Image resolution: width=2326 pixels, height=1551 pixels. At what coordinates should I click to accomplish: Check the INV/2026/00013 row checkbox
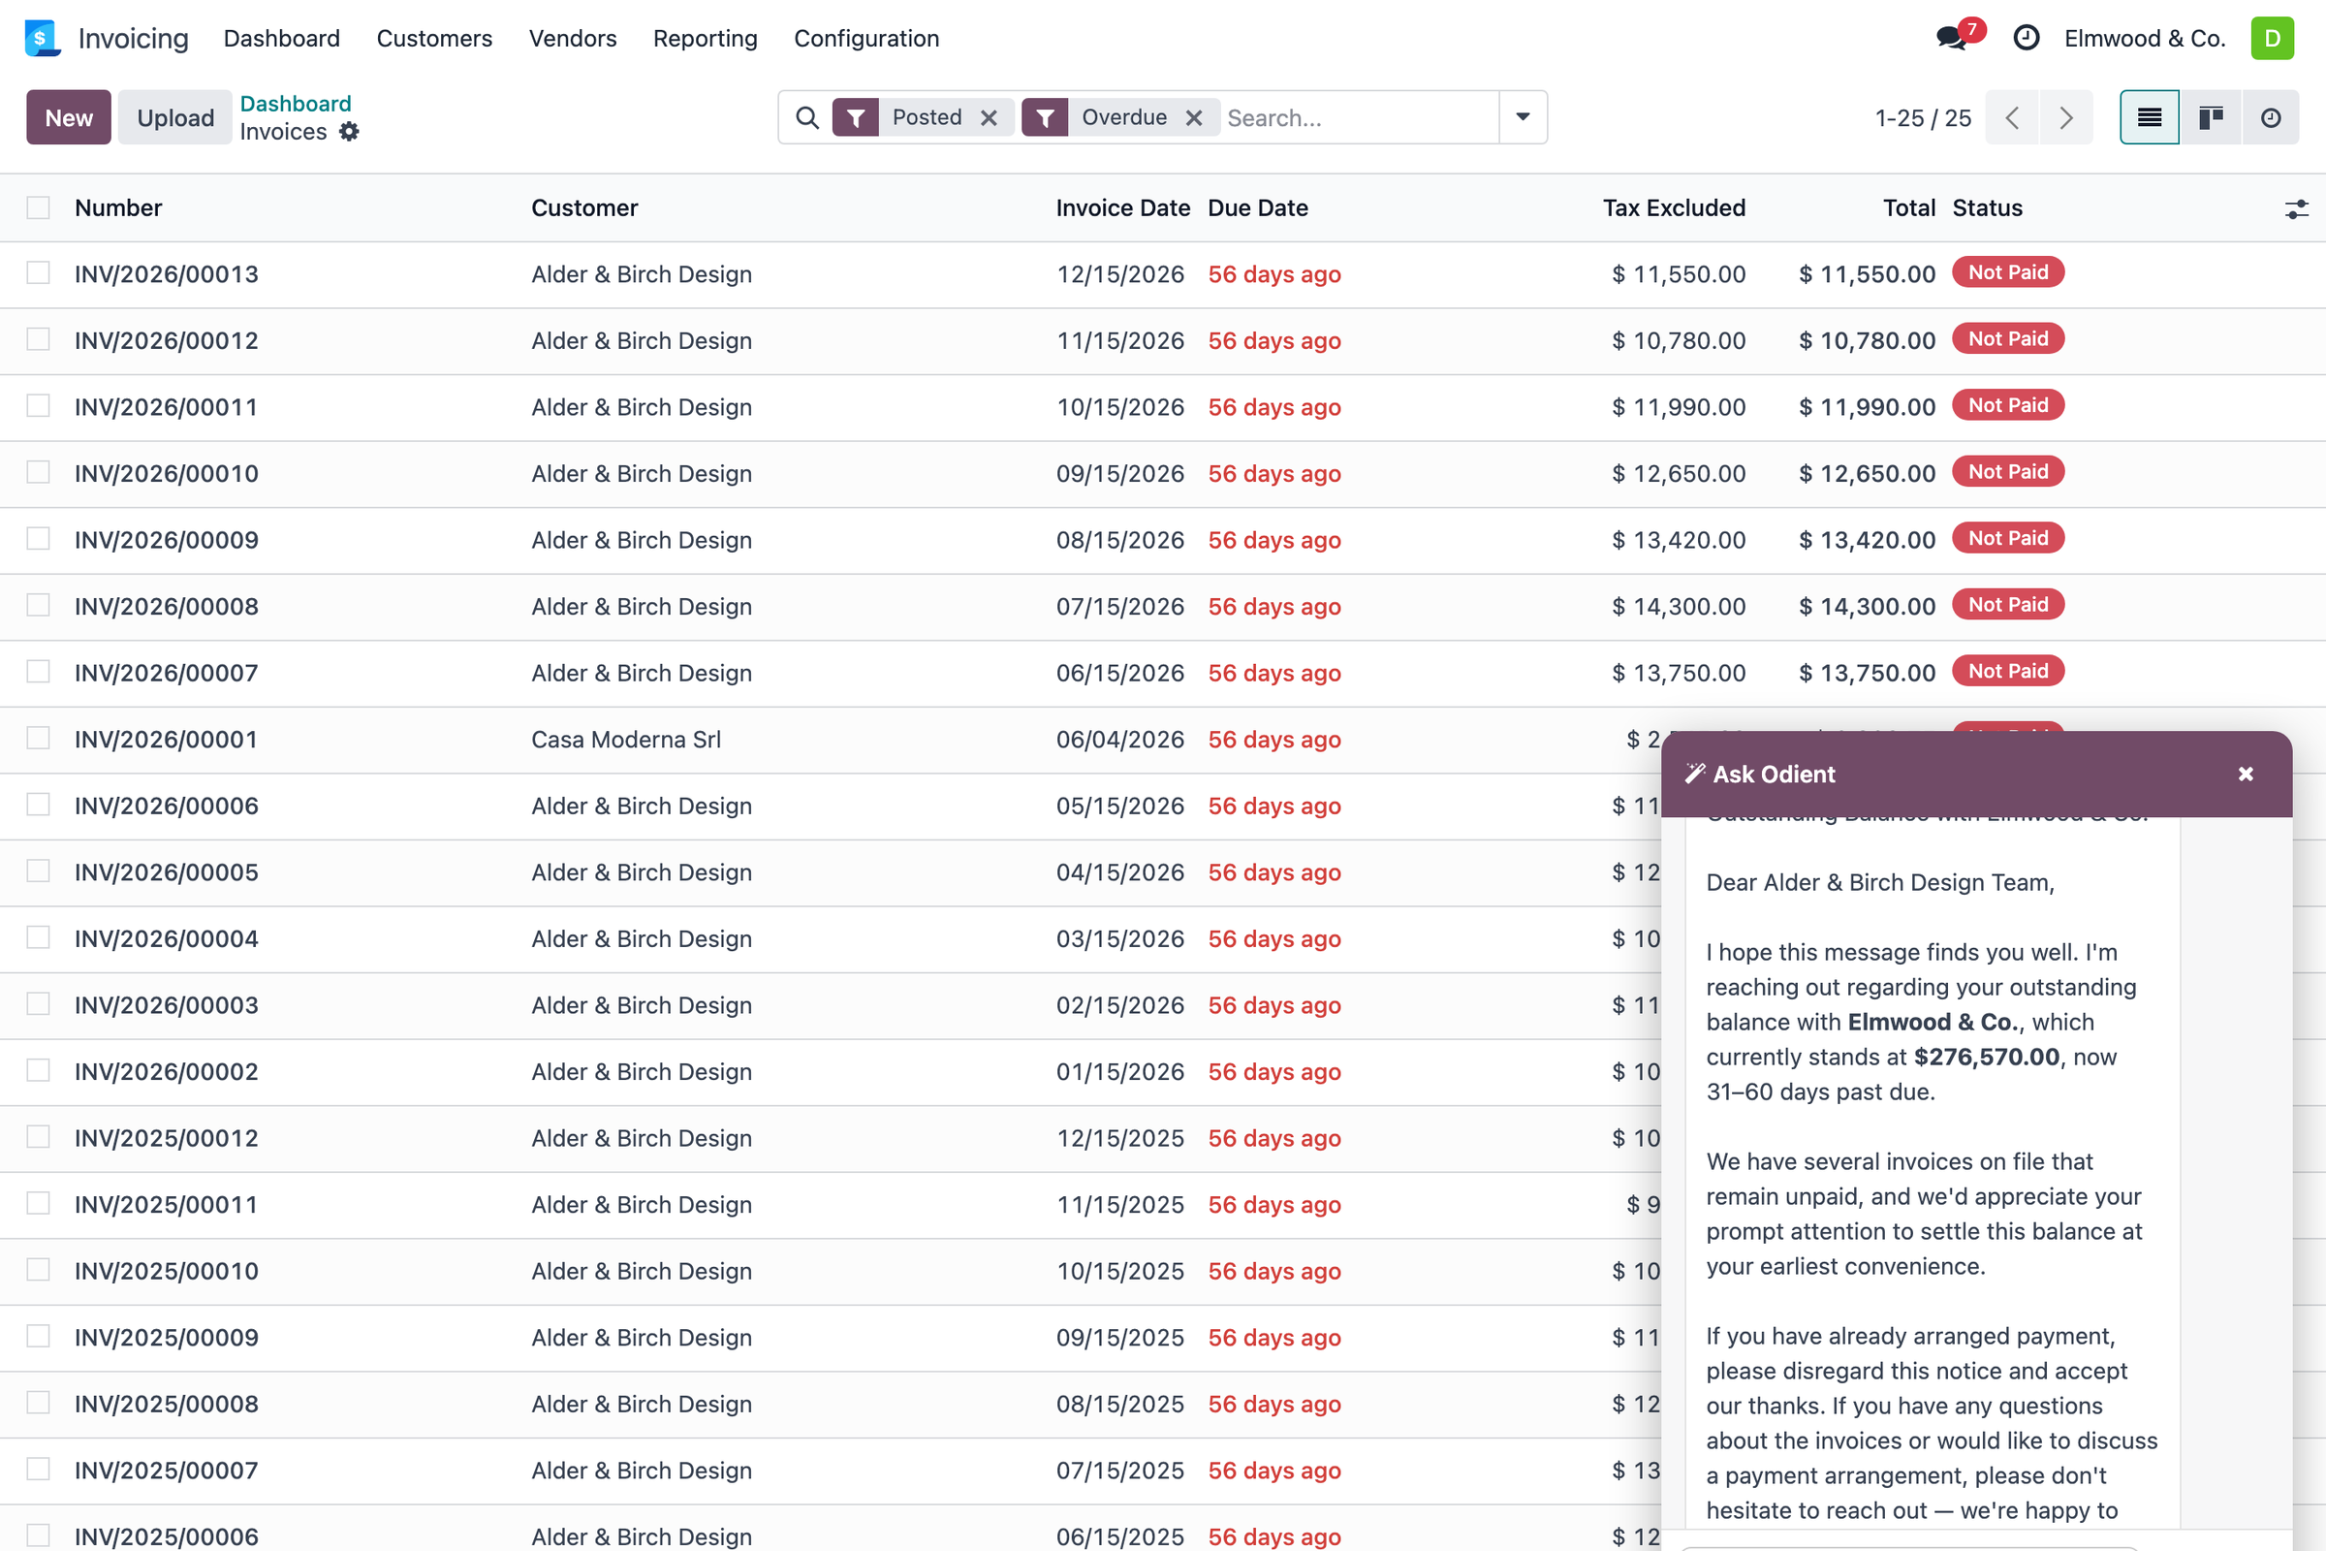(39, 273)
